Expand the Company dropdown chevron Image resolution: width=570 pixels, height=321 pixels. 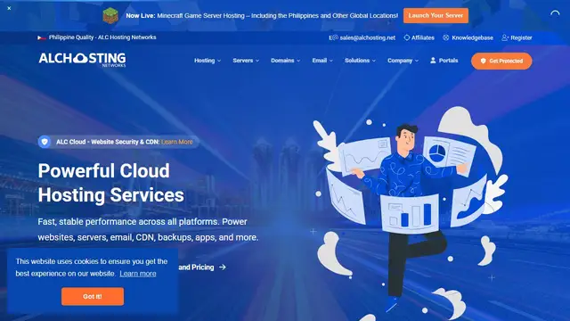[x=417, y=61]
